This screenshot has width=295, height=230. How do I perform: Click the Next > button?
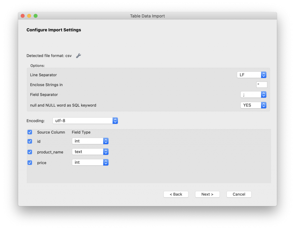click(x=207, y=194)
